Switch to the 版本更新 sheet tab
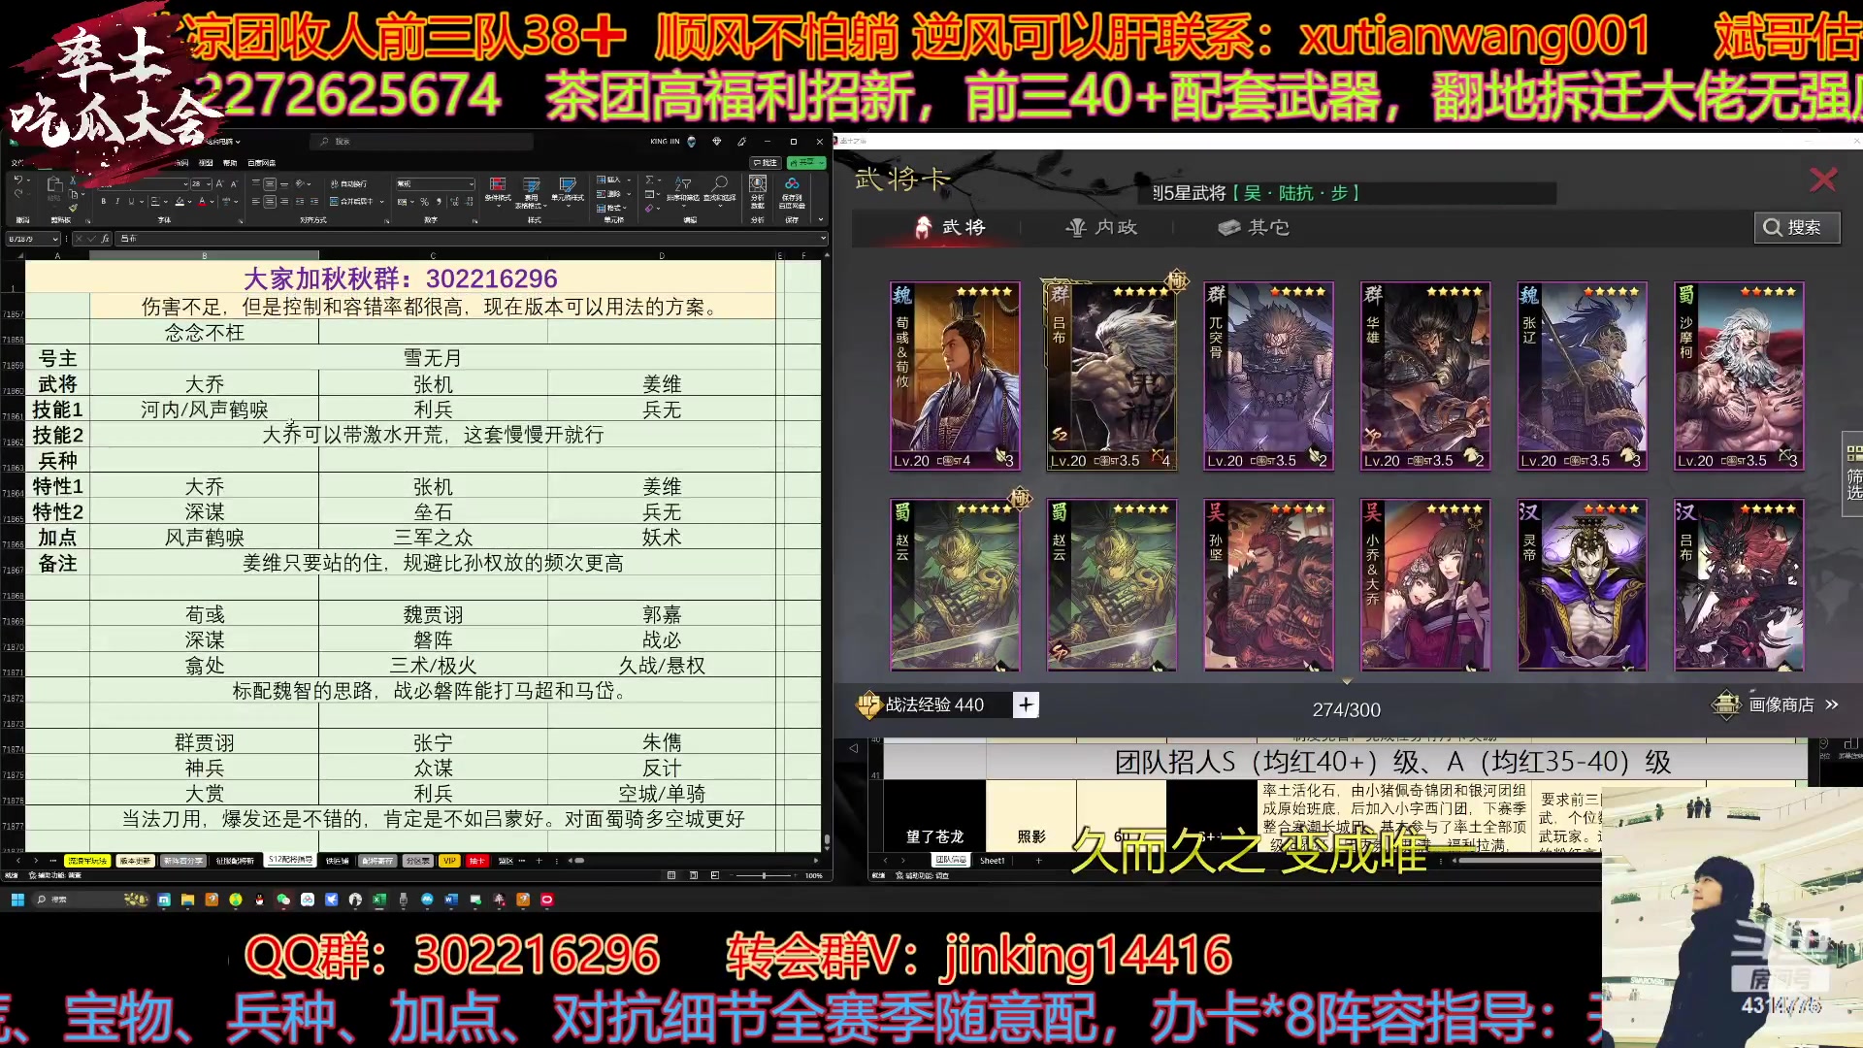The height and width of the screenshot is (1048, 1863). point(135,861)
